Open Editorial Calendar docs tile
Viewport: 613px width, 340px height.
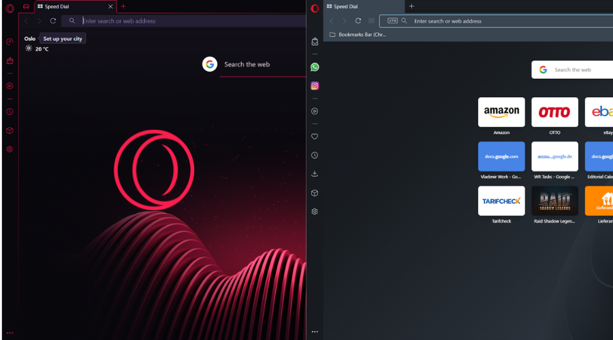coord(599,156)
